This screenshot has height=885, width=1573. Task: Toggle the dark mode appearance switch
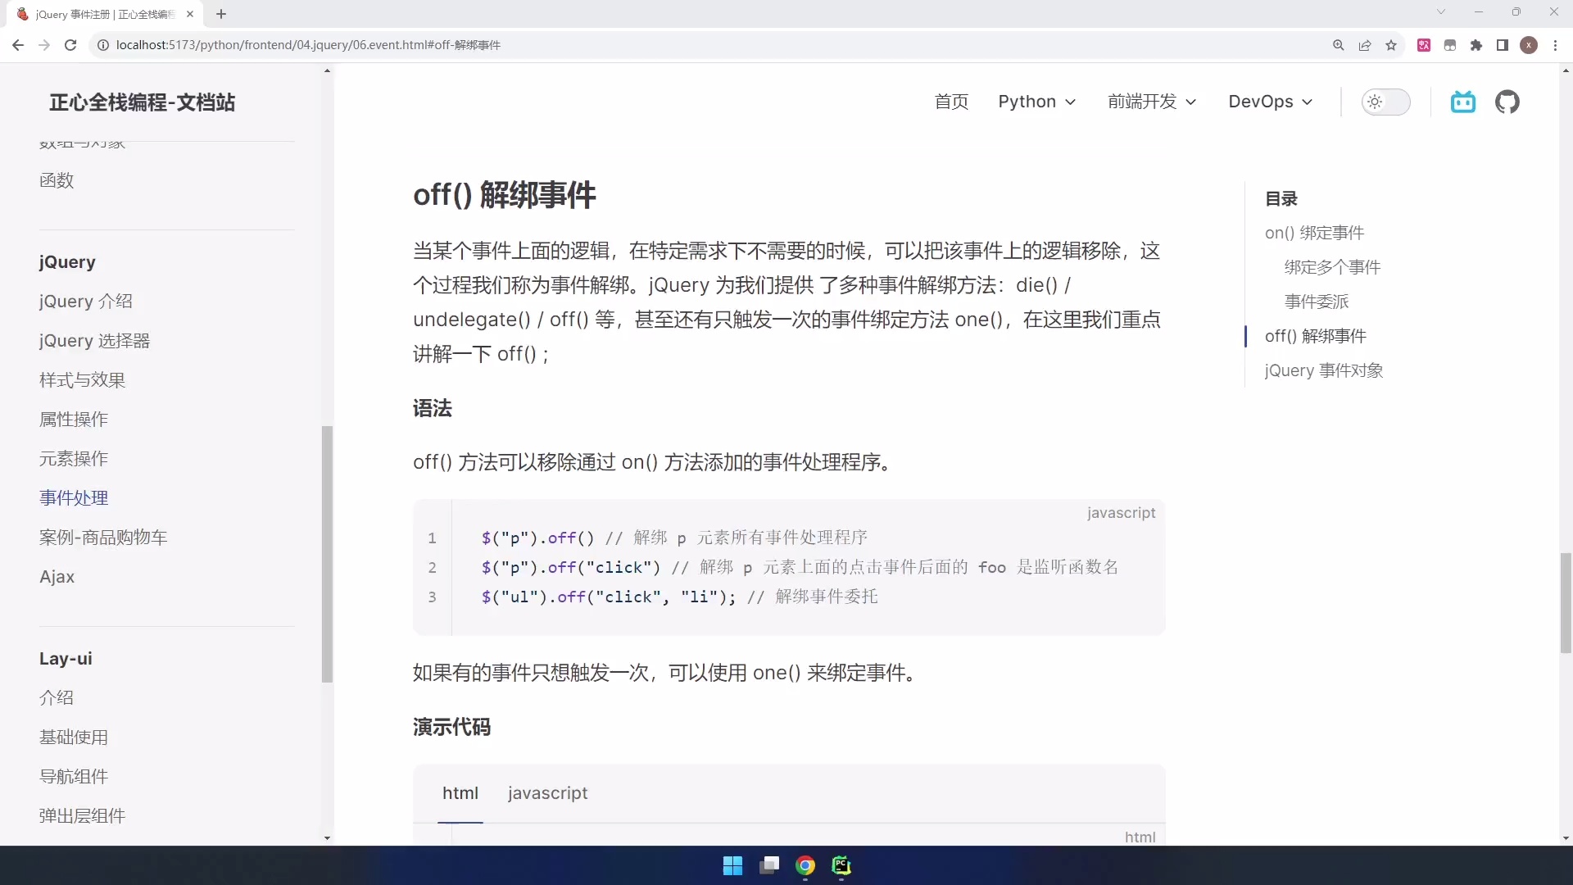[x=1385, y=102]
